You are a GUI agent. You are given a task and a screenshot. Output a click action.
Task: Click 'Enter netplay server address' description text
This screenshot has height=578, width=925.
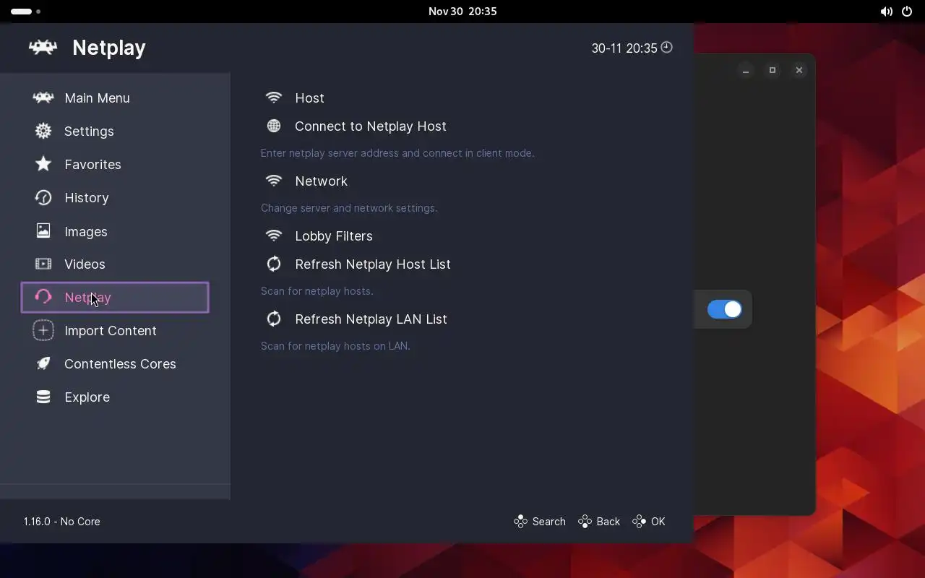pos(397,153)
